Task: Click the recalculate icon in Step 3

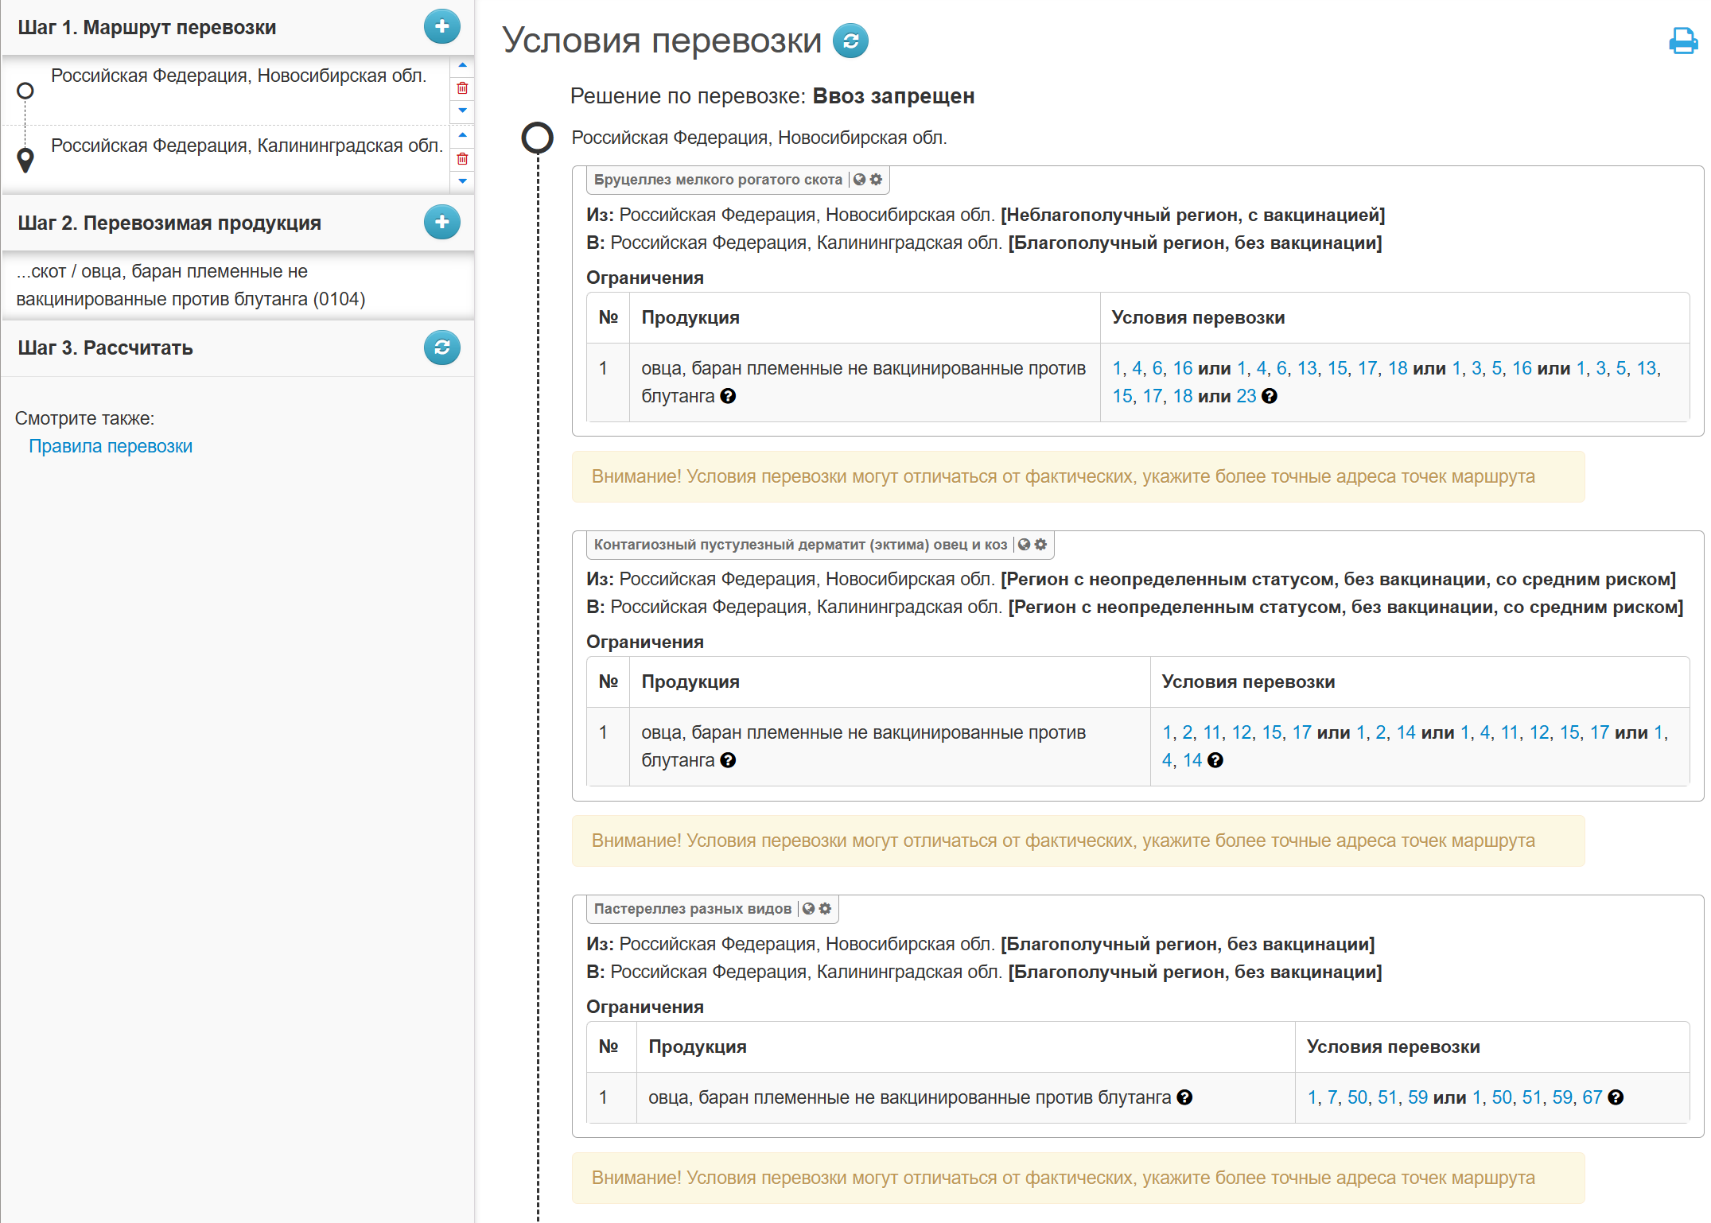Action: click(x=441, y=347)
